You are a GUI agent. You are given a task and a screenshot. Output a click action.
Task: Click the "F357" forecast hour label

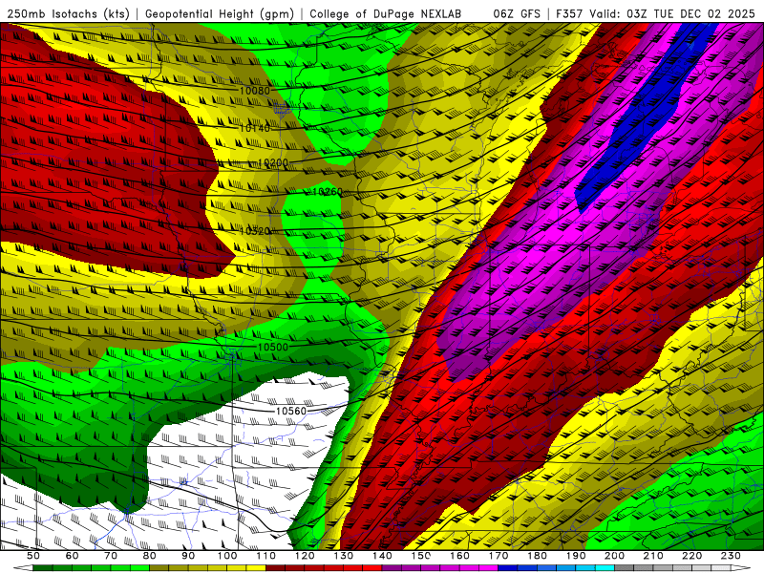pos(569,13)
